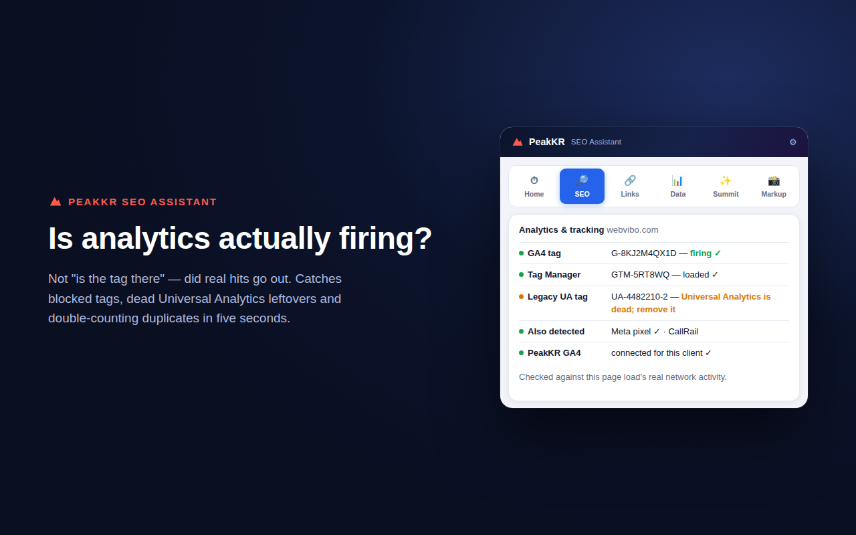
Task: Switch to the Home tab
Action: [534, 186]
